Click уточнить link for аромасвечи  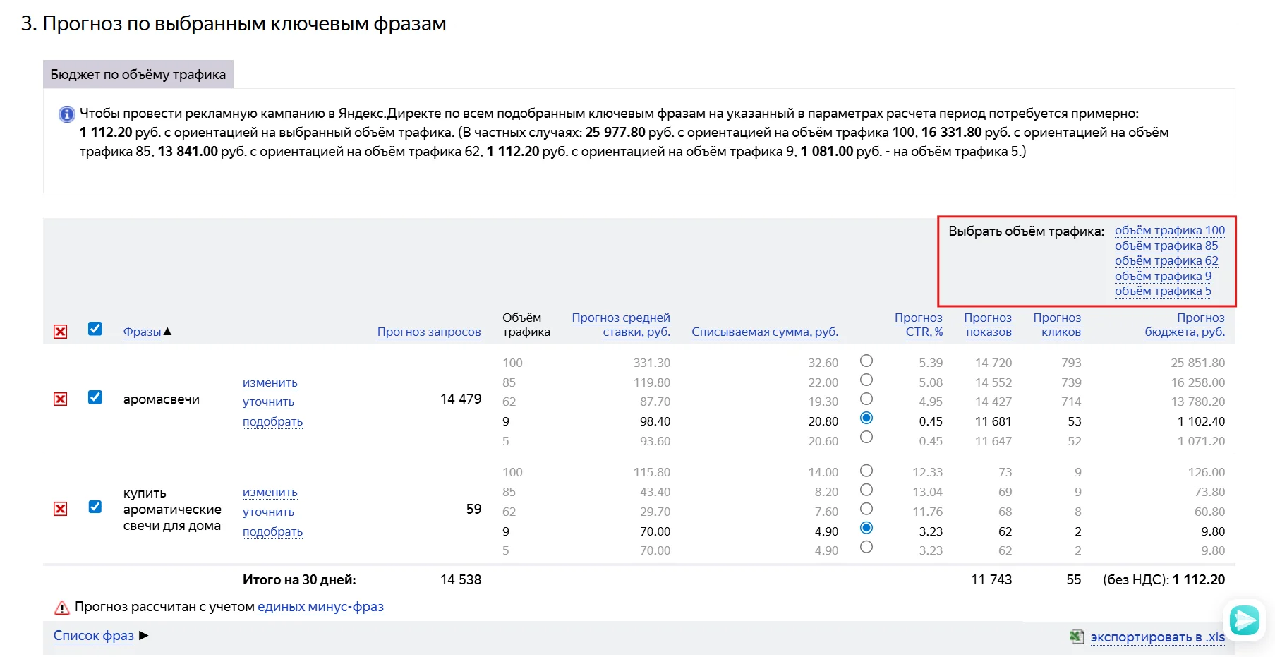[x=268, y=402]
